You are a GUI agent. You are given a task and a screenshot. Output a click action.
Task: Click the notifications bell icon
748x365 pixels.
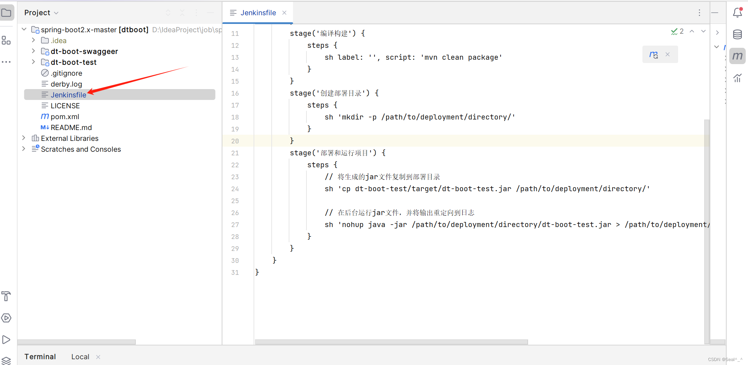tap(737, 12)
